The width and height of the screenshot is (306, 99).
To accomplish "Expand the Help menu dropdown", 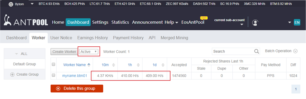I will (171, 23).
